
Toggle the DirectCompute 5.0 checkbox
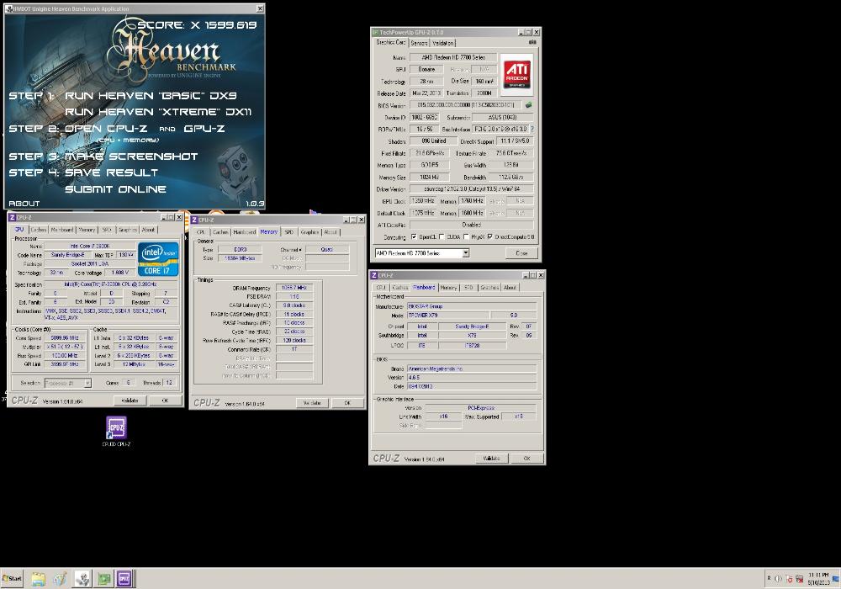489,236
